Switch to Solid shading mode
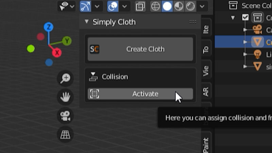This screenshot has height=153, width=272. pyautogui.click(x=167, y=6)
